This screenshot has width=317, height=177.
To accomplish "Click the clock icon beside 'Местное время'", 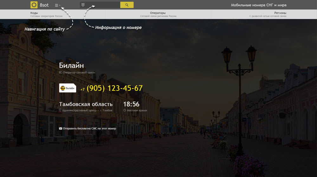I will (x=125, y=110).
